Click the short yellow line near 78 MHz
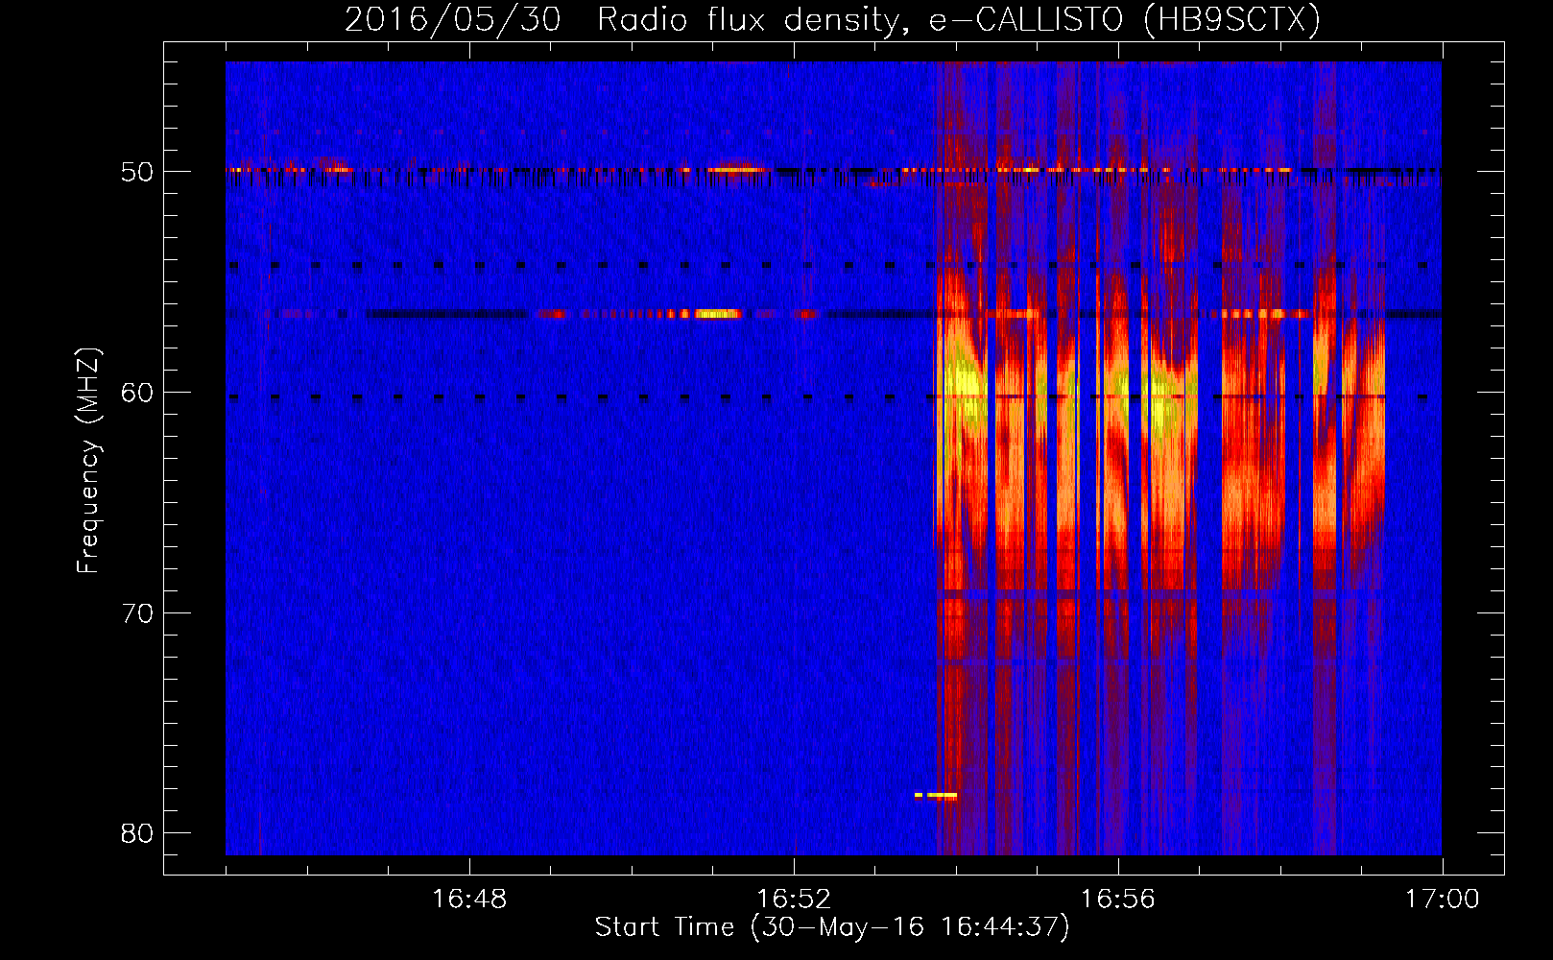This screenshot has width=1553, height=960. tap(936, 795)
